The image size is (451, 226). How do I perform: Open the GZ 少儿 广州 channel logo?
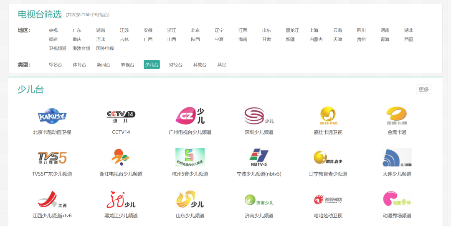tap(190, 116)
